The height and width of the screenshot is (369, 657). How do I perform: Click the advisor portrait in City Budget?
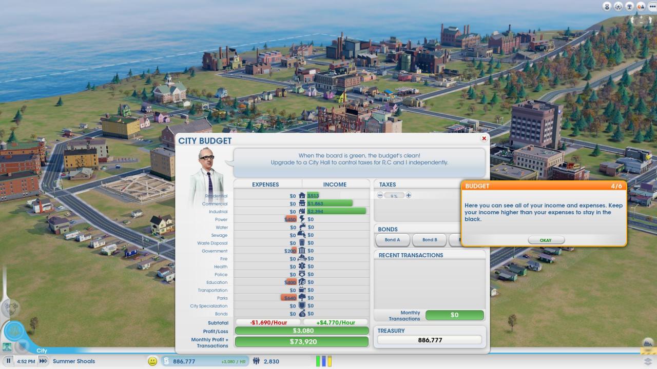pos(207,175)
